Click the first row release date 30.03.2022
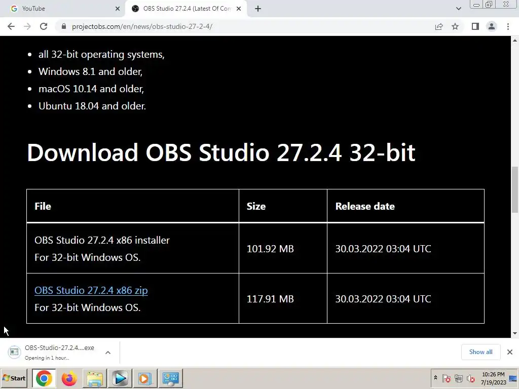The image size is (519, 389). 383,249
